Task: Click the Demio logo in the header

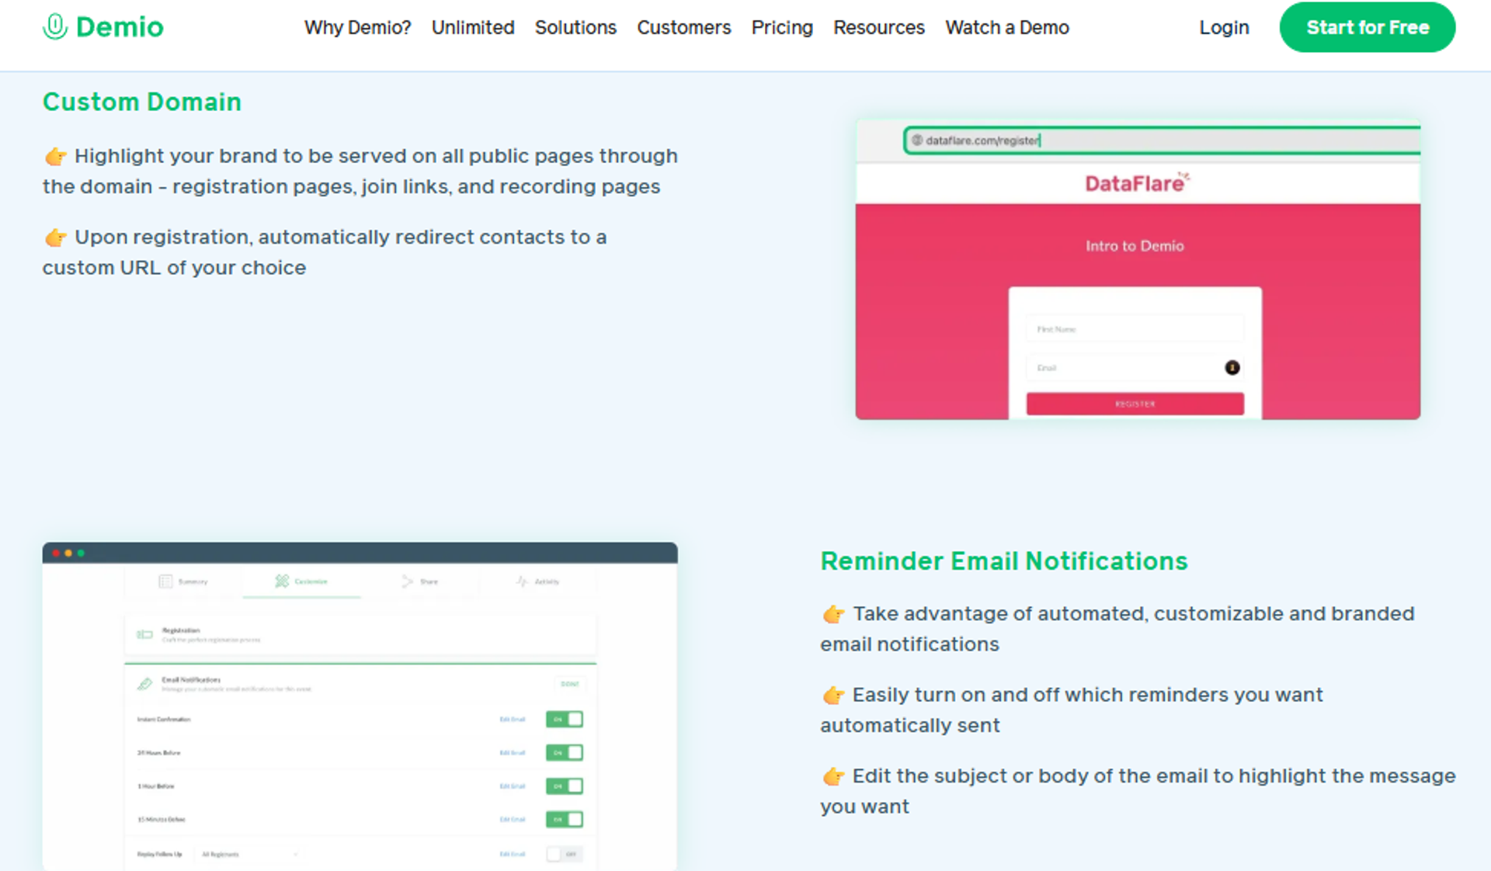Action: (103, 27)
